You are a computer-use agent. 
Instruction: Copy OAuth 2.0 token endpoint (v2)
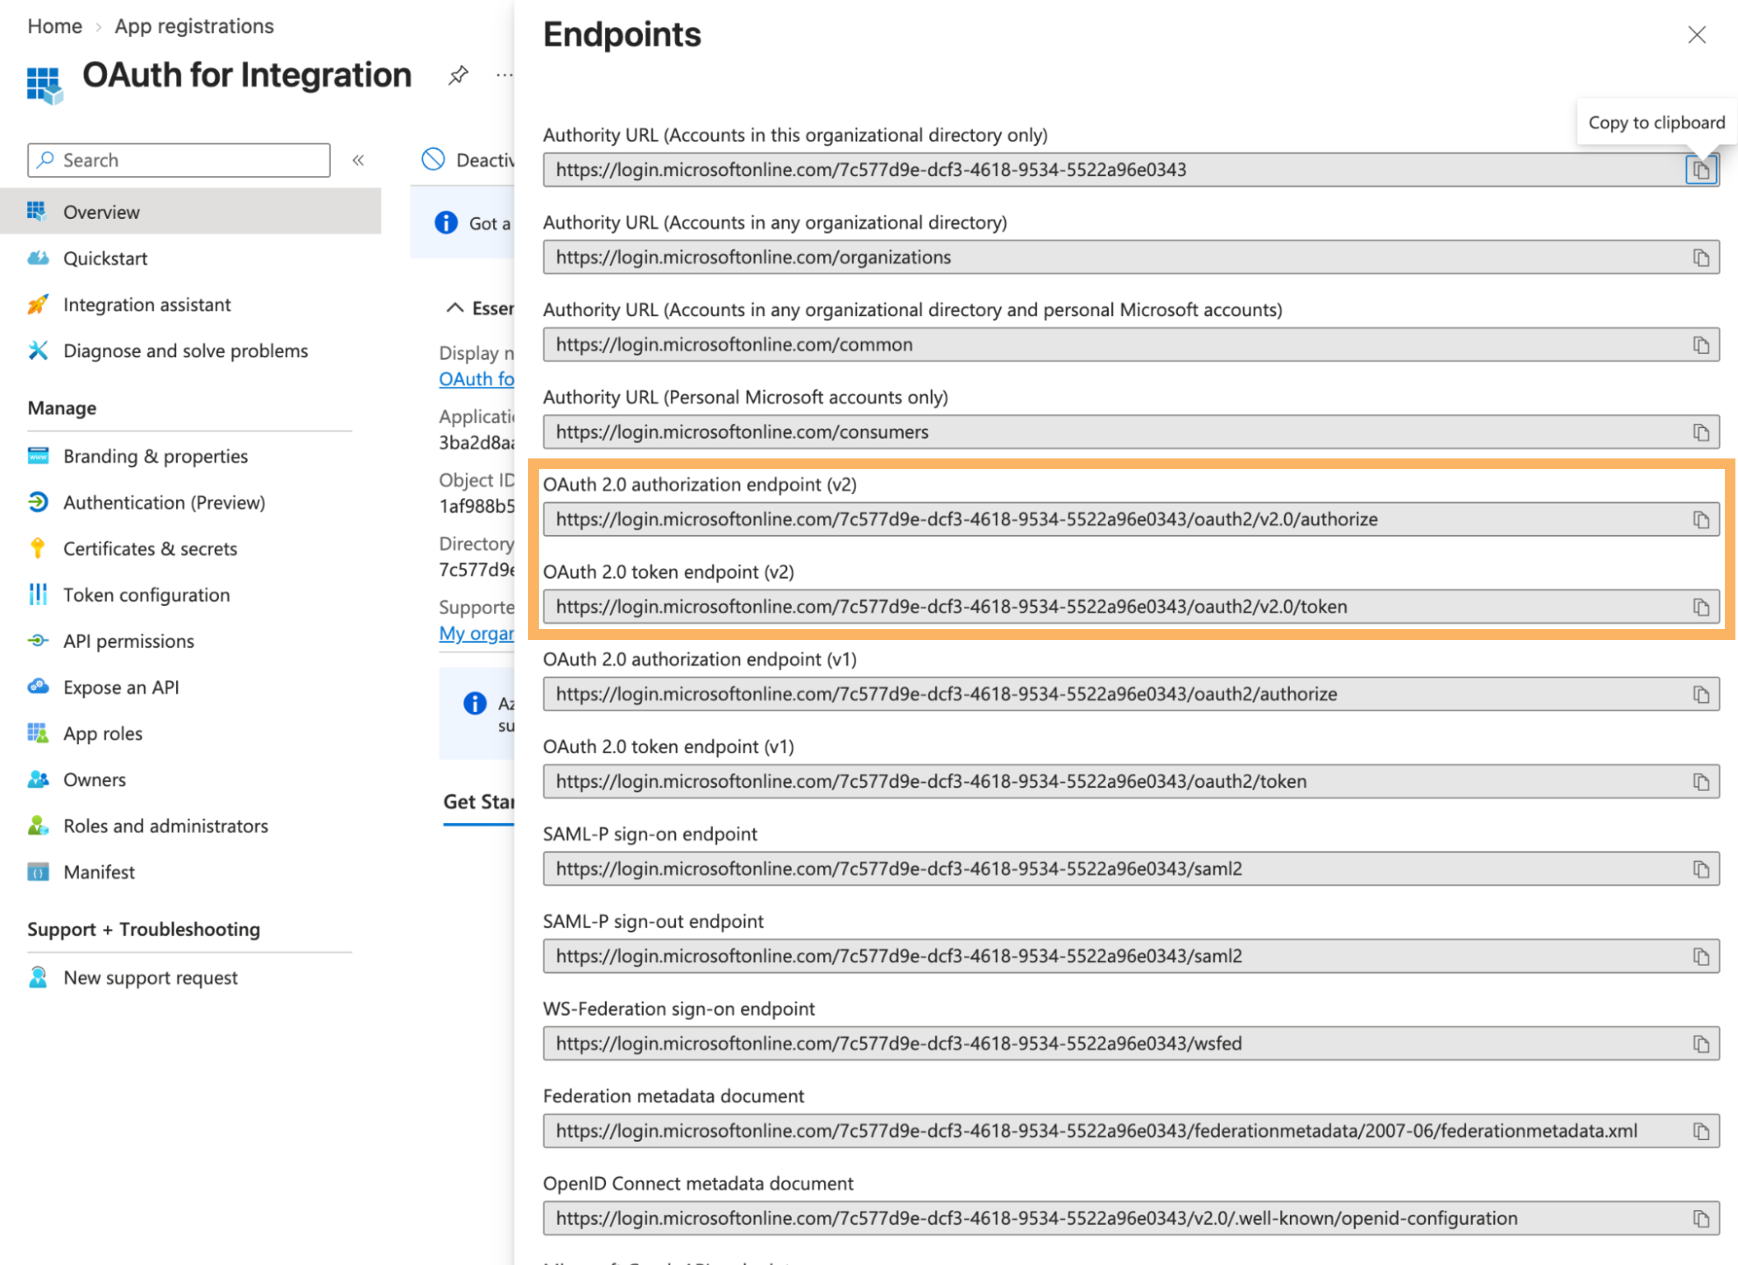pos(1701,607)
